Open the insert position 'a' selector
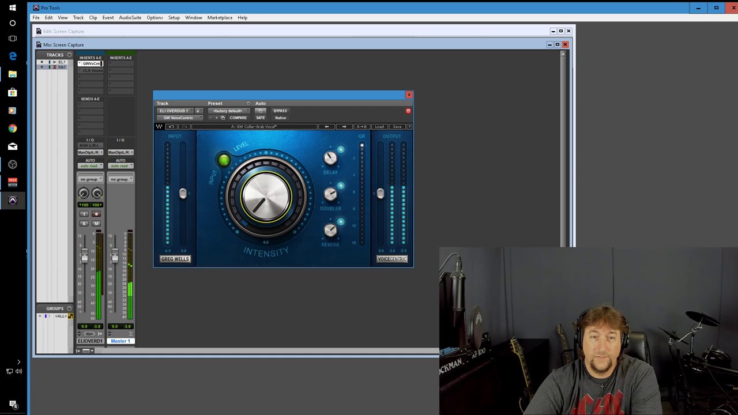 (x=198, y=111)
